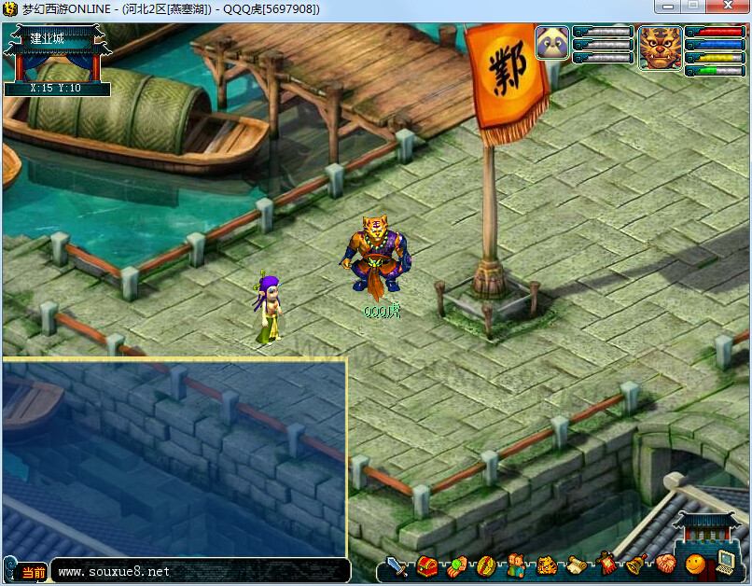Minimize the 梦幻西游ONLINE window
The width and height of the screenshot is (752, 586).
(x=668, y=7)
